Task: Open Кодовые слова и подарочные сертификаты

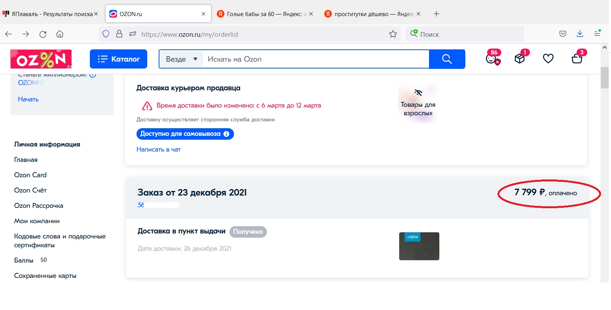Action: [60, 241]
